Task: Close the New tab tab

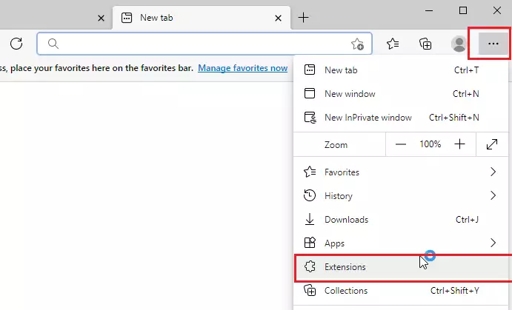Action: click(x=278, y=18)
